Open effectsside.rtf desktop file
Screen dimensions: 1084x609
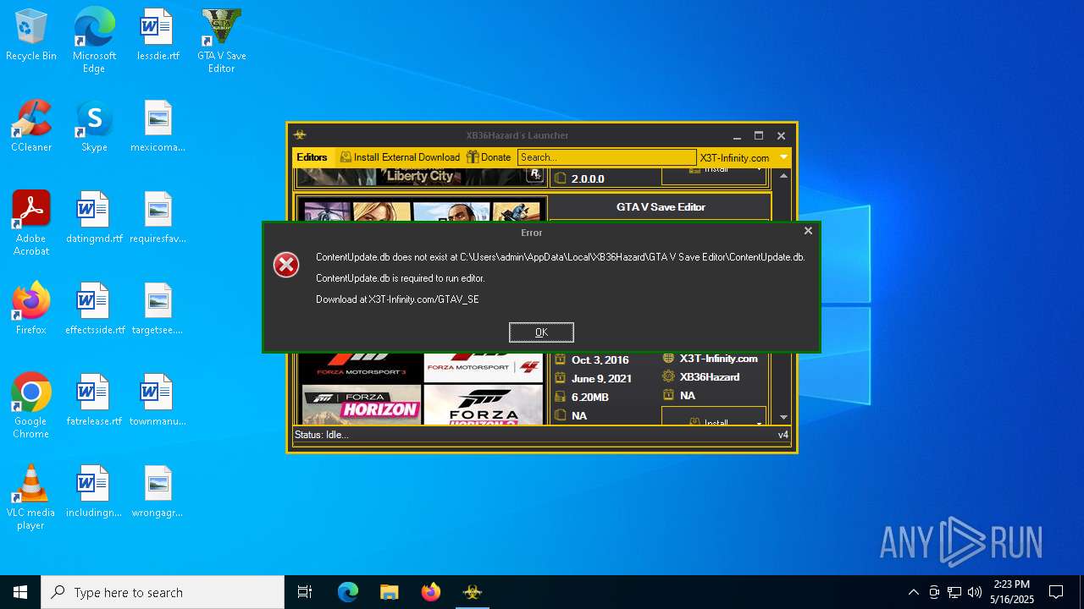click(94, 309)
